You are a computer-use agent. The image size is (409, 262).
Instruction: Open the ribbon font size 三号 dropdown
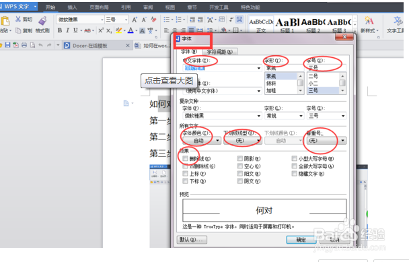coord(126,20)
